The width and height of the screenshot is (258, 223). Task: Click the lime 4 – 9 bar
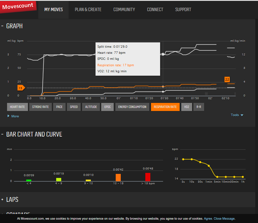[59, 180]
